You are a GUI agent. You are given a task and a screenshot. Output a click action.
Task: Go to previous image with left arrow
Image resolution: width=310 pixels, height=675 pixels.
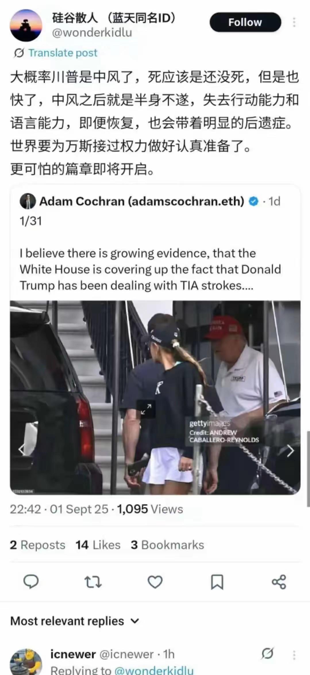click(x=22, y=449)
